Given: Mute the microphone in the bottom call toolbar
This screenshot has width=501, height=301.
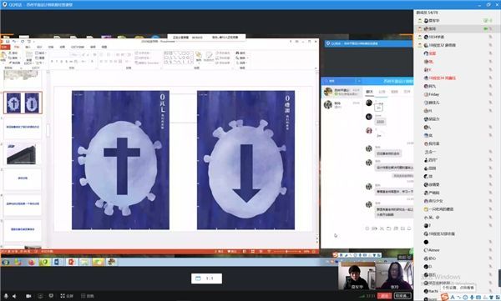Looking at the screenshot, I should pyautogui.click(x=6, y=296).
